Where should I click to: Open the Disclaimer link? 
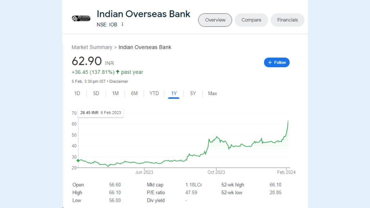(x=119, y=81)
